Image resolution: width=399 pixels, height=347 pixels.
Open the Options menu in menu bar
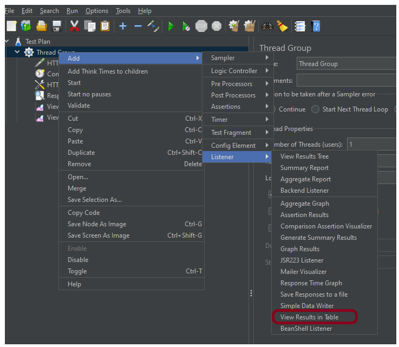click(x=97, y=11)
